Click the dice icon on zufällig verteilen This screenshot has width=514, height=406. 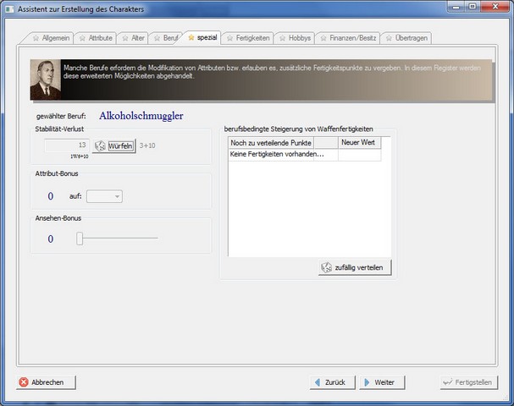click(x=327, y=267)
